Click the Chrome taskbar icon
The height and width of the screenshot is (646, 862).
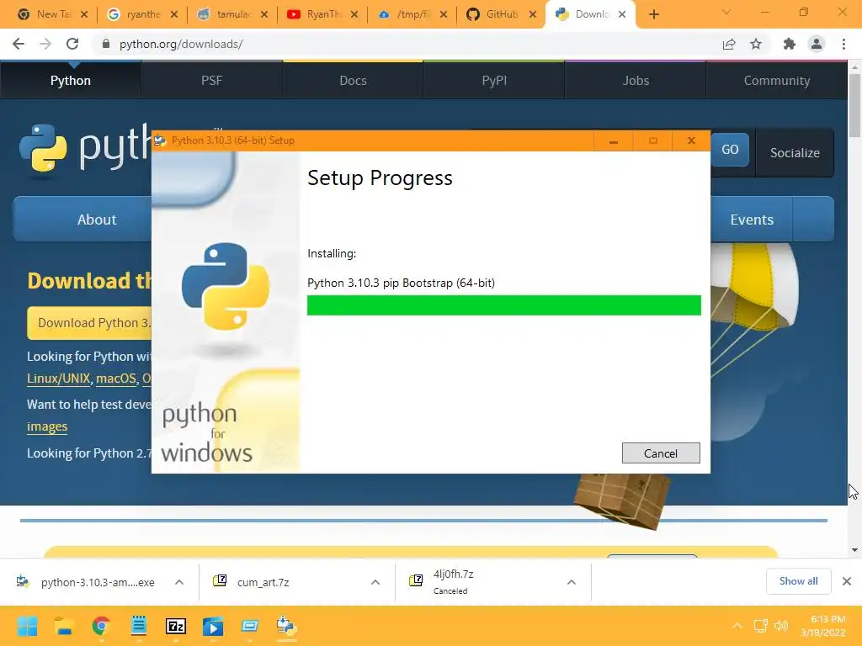click(x=101, y=626)
